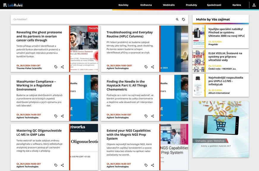The image size is (259, 171).
Task: Click the ELGA VEOLIA article thumbnail
Action: pos(198,61)
